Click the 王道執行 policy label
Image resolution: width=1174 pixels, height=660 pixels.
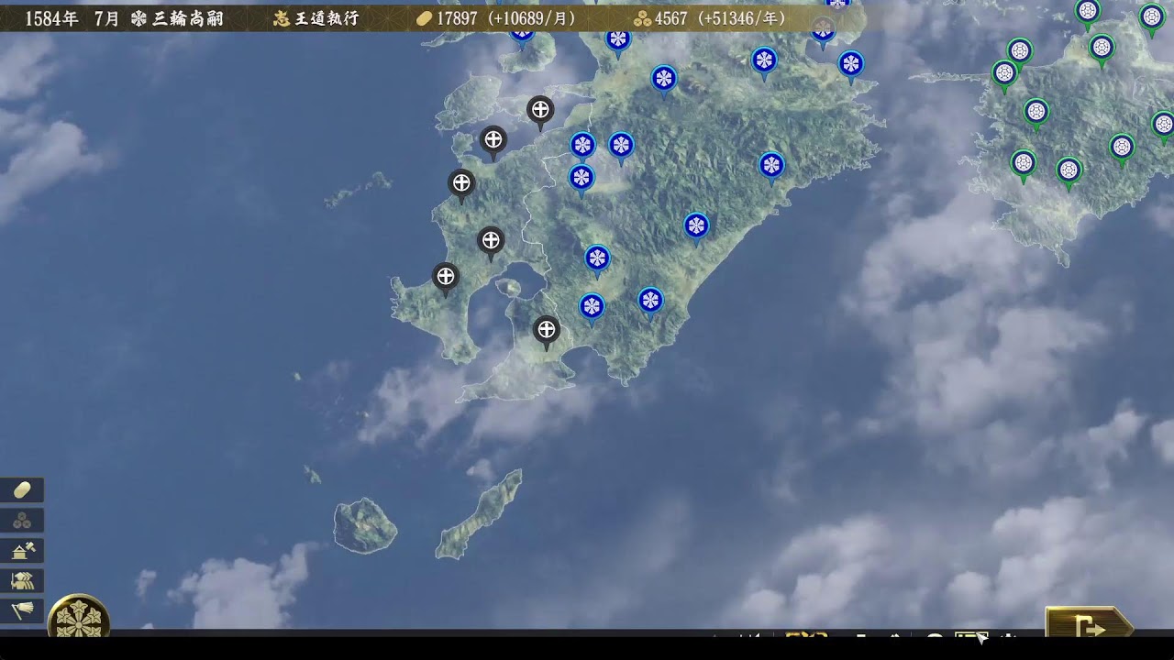pyautogui.click(x=317, y=18)
